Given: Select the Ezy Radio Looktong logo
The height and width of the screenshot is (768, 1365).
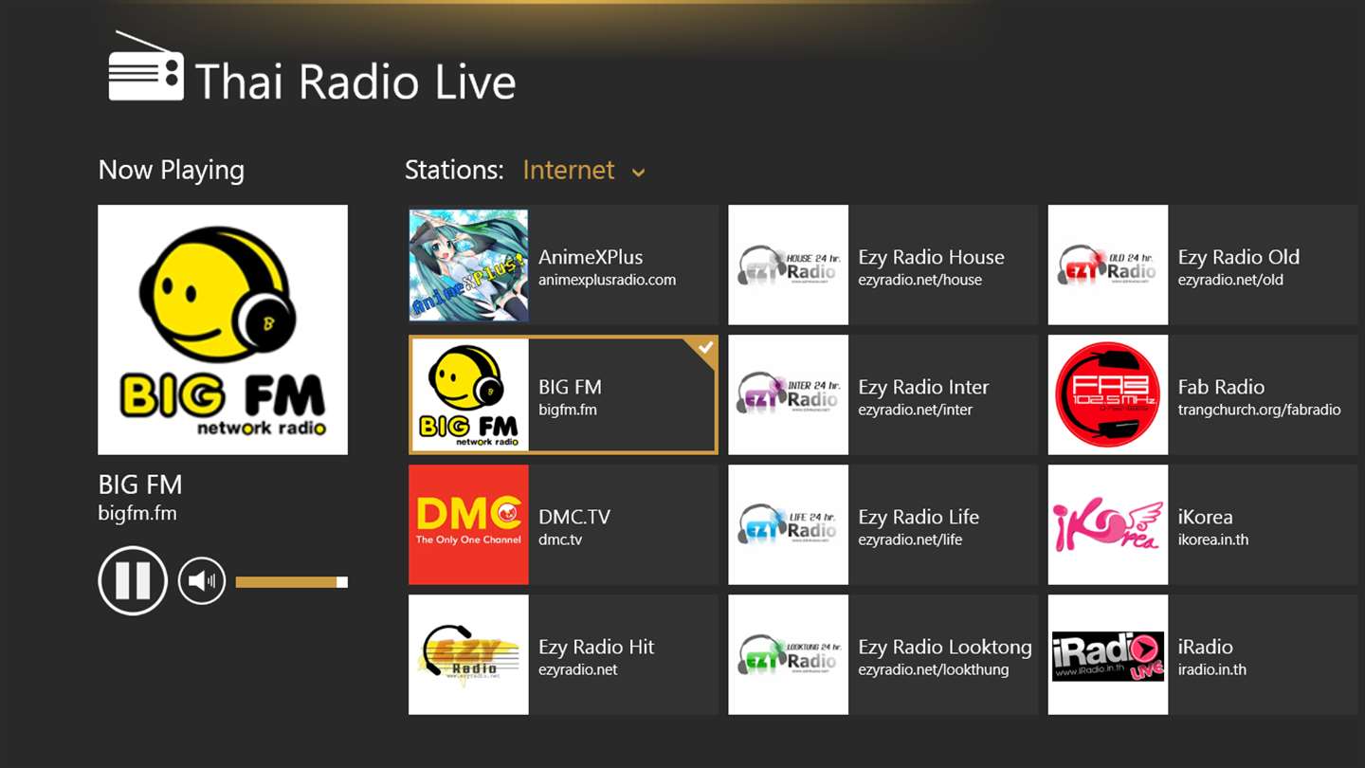Looking at the screenshot, I should [x=788, y=654].
